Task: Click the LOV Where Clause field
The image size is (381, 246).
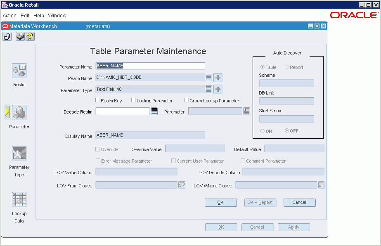Action: click(277, 185)
